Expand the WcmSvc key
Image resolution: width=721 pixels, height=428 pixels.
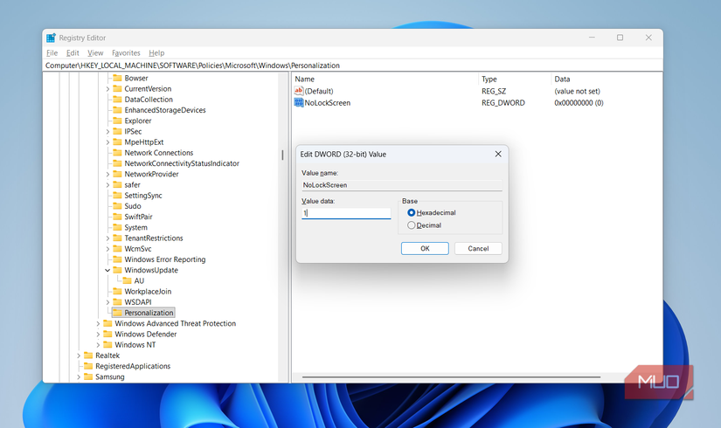point(107,249)
